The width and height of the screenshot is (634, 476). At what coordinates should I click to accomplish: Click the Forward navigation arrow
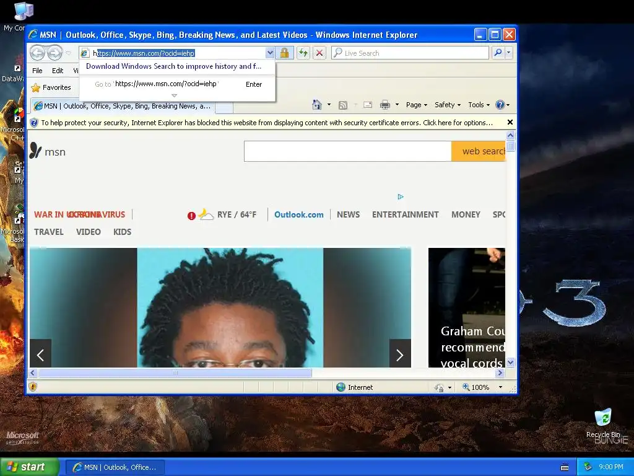[x=54, y=53]
